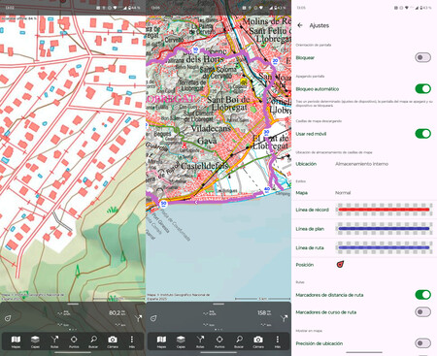Tap the 50 km marker on the route
The image size is (437, 356).
coord(163,204)
